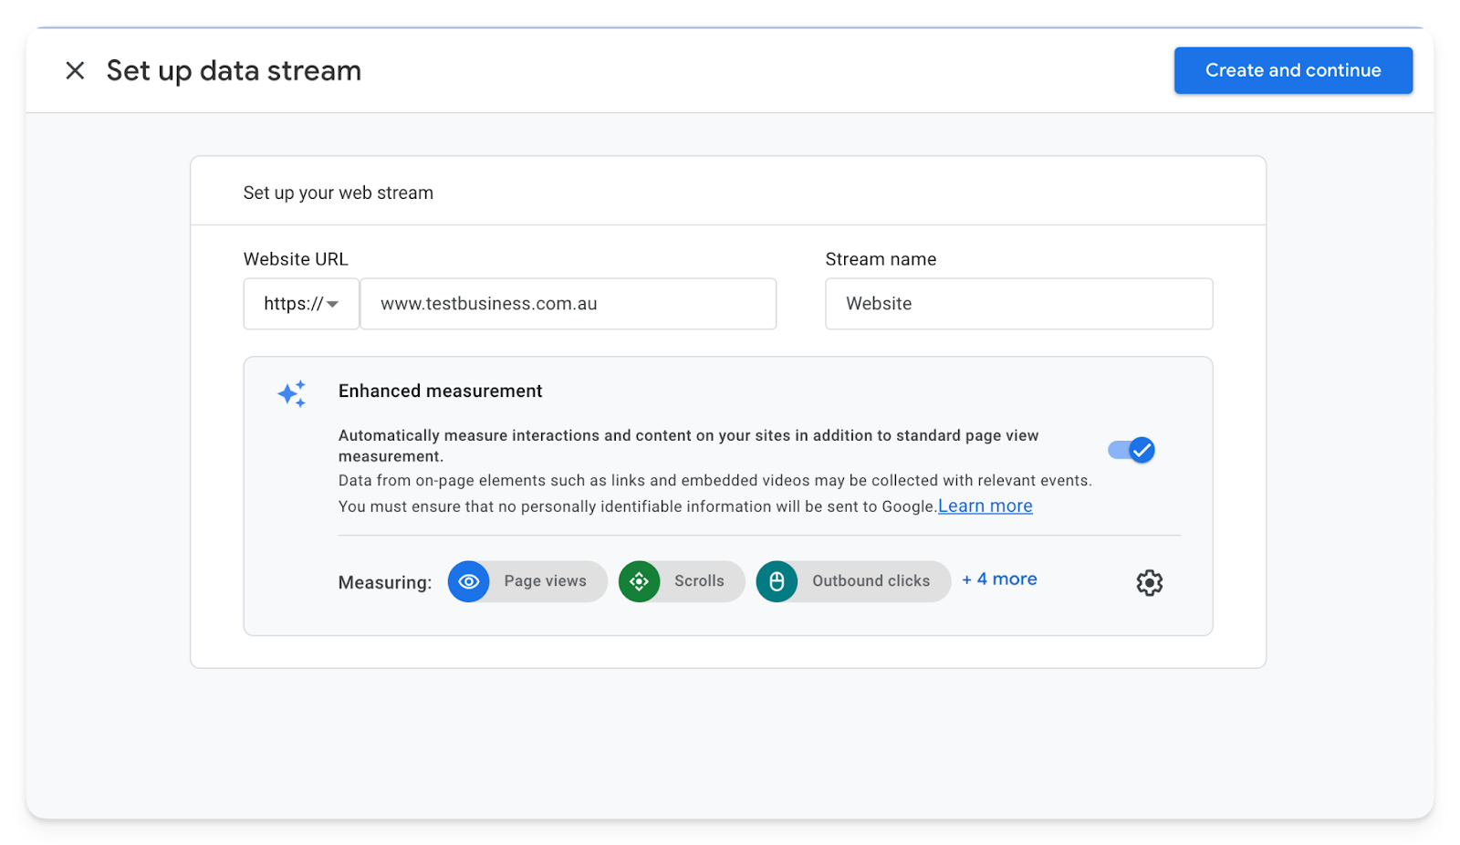Select the Page views chip label

click(545, 581)
